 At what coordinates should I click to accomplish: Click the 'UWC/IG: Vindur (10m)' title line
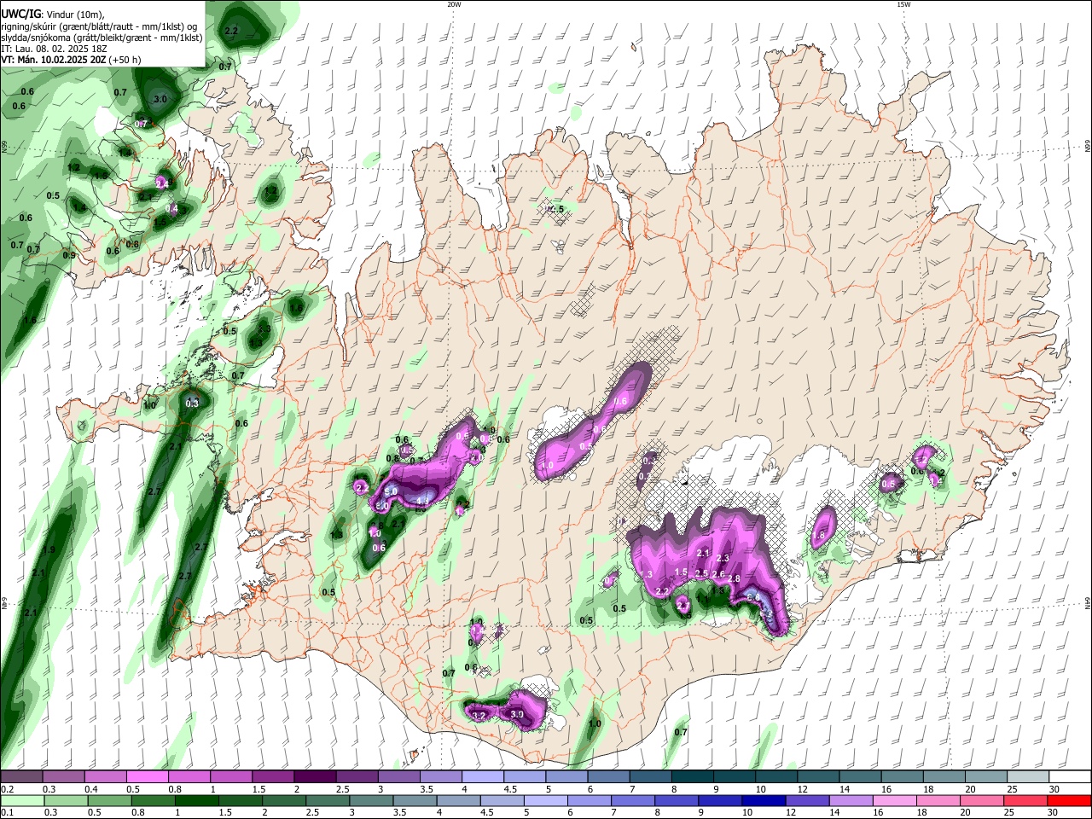tap(53, 14)
